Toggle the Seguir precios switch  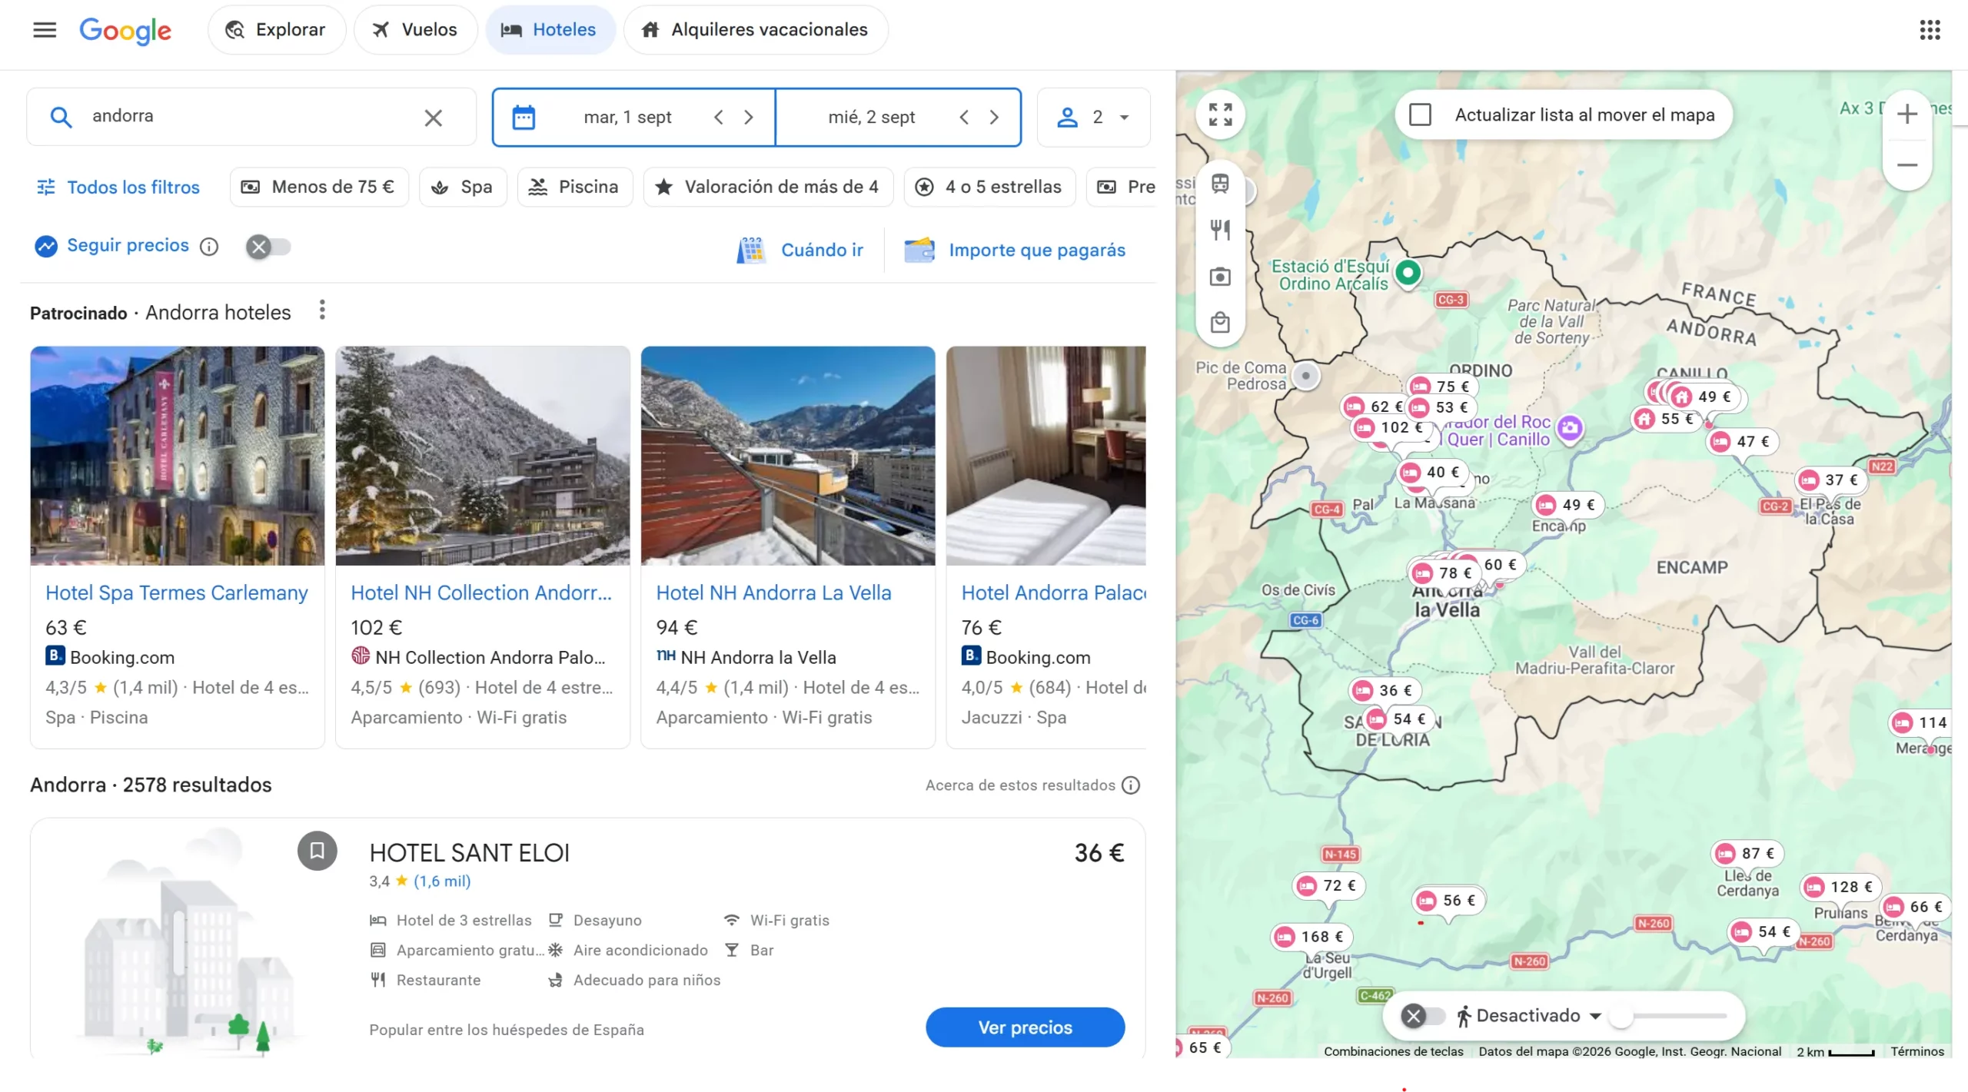(x=268, y=247)
